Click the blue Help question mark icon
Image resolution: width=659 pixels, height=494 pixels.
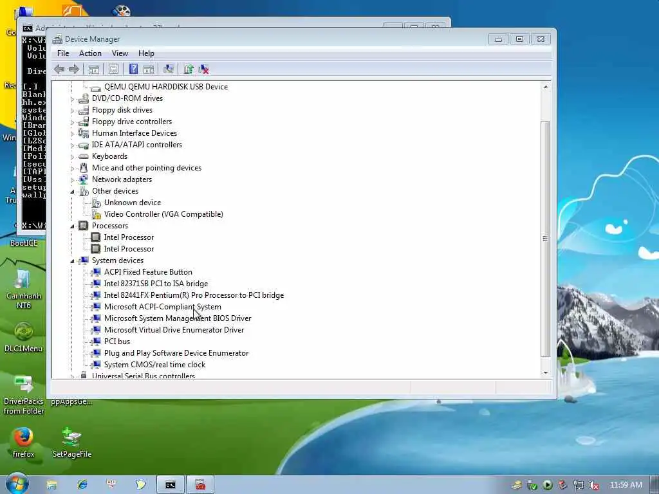[133, 69]
